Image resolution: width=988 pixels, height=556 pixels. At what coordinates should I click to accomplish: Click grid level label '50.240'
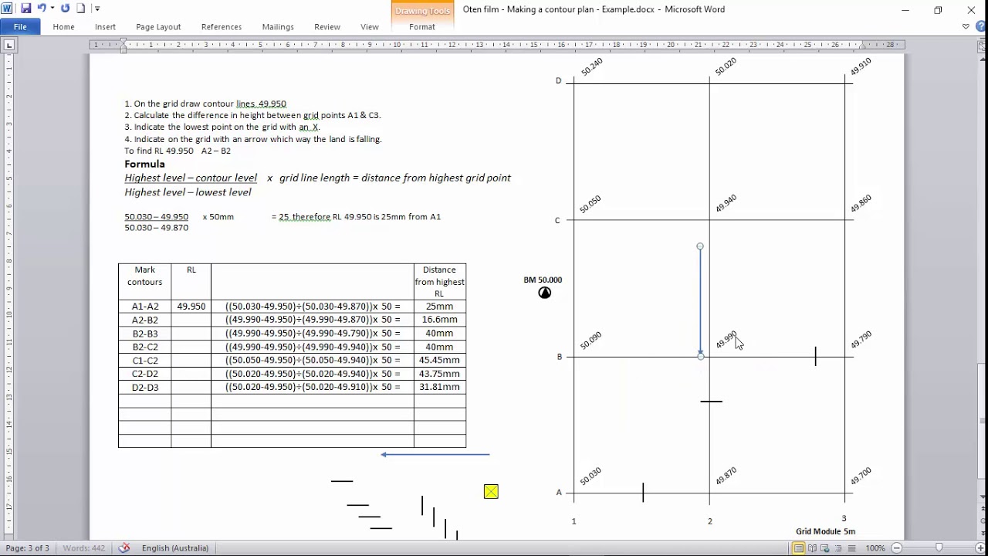(592, 66)
